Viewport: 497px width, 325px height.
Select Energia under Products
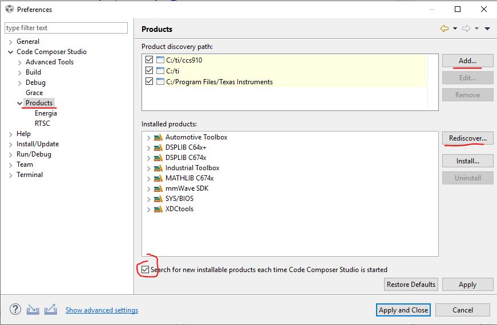point(46,113)
